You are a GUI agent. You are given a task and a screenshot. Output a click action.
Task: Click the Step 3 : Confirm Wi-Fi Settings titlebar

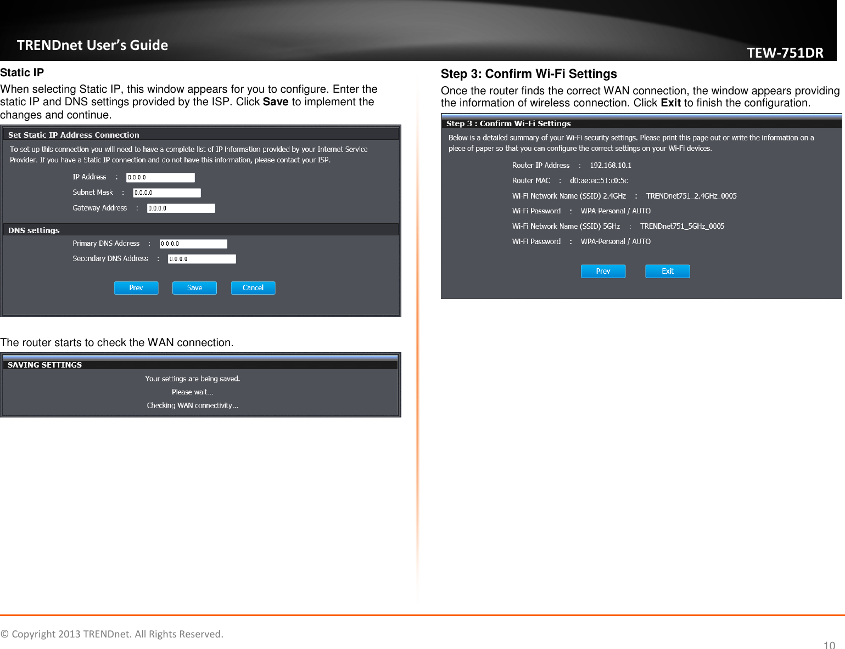coord(641,123)
